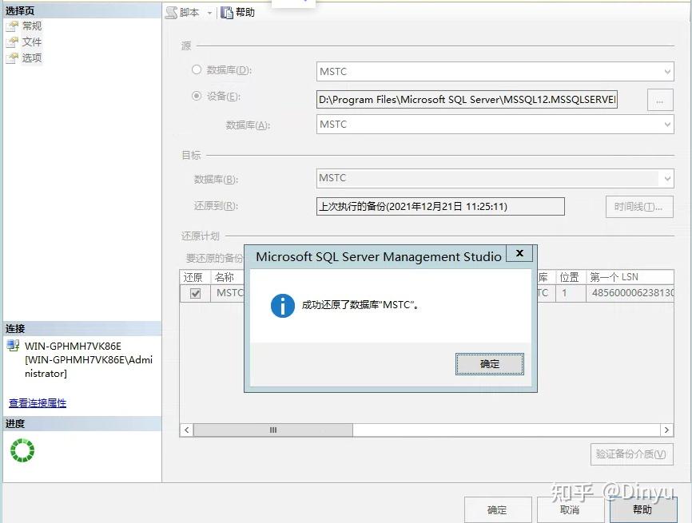Select the 设备(E) source radio button
Screen dimensions: 692x523
tap(197, 97)
